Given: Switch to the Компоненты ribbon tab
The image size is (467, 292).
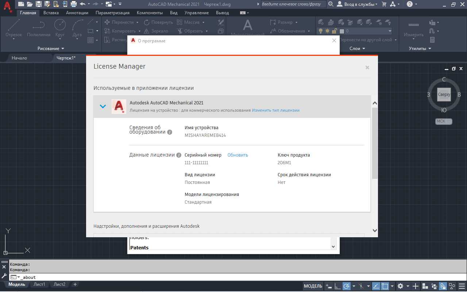Looking at the screenshot, I should [150, 13].
